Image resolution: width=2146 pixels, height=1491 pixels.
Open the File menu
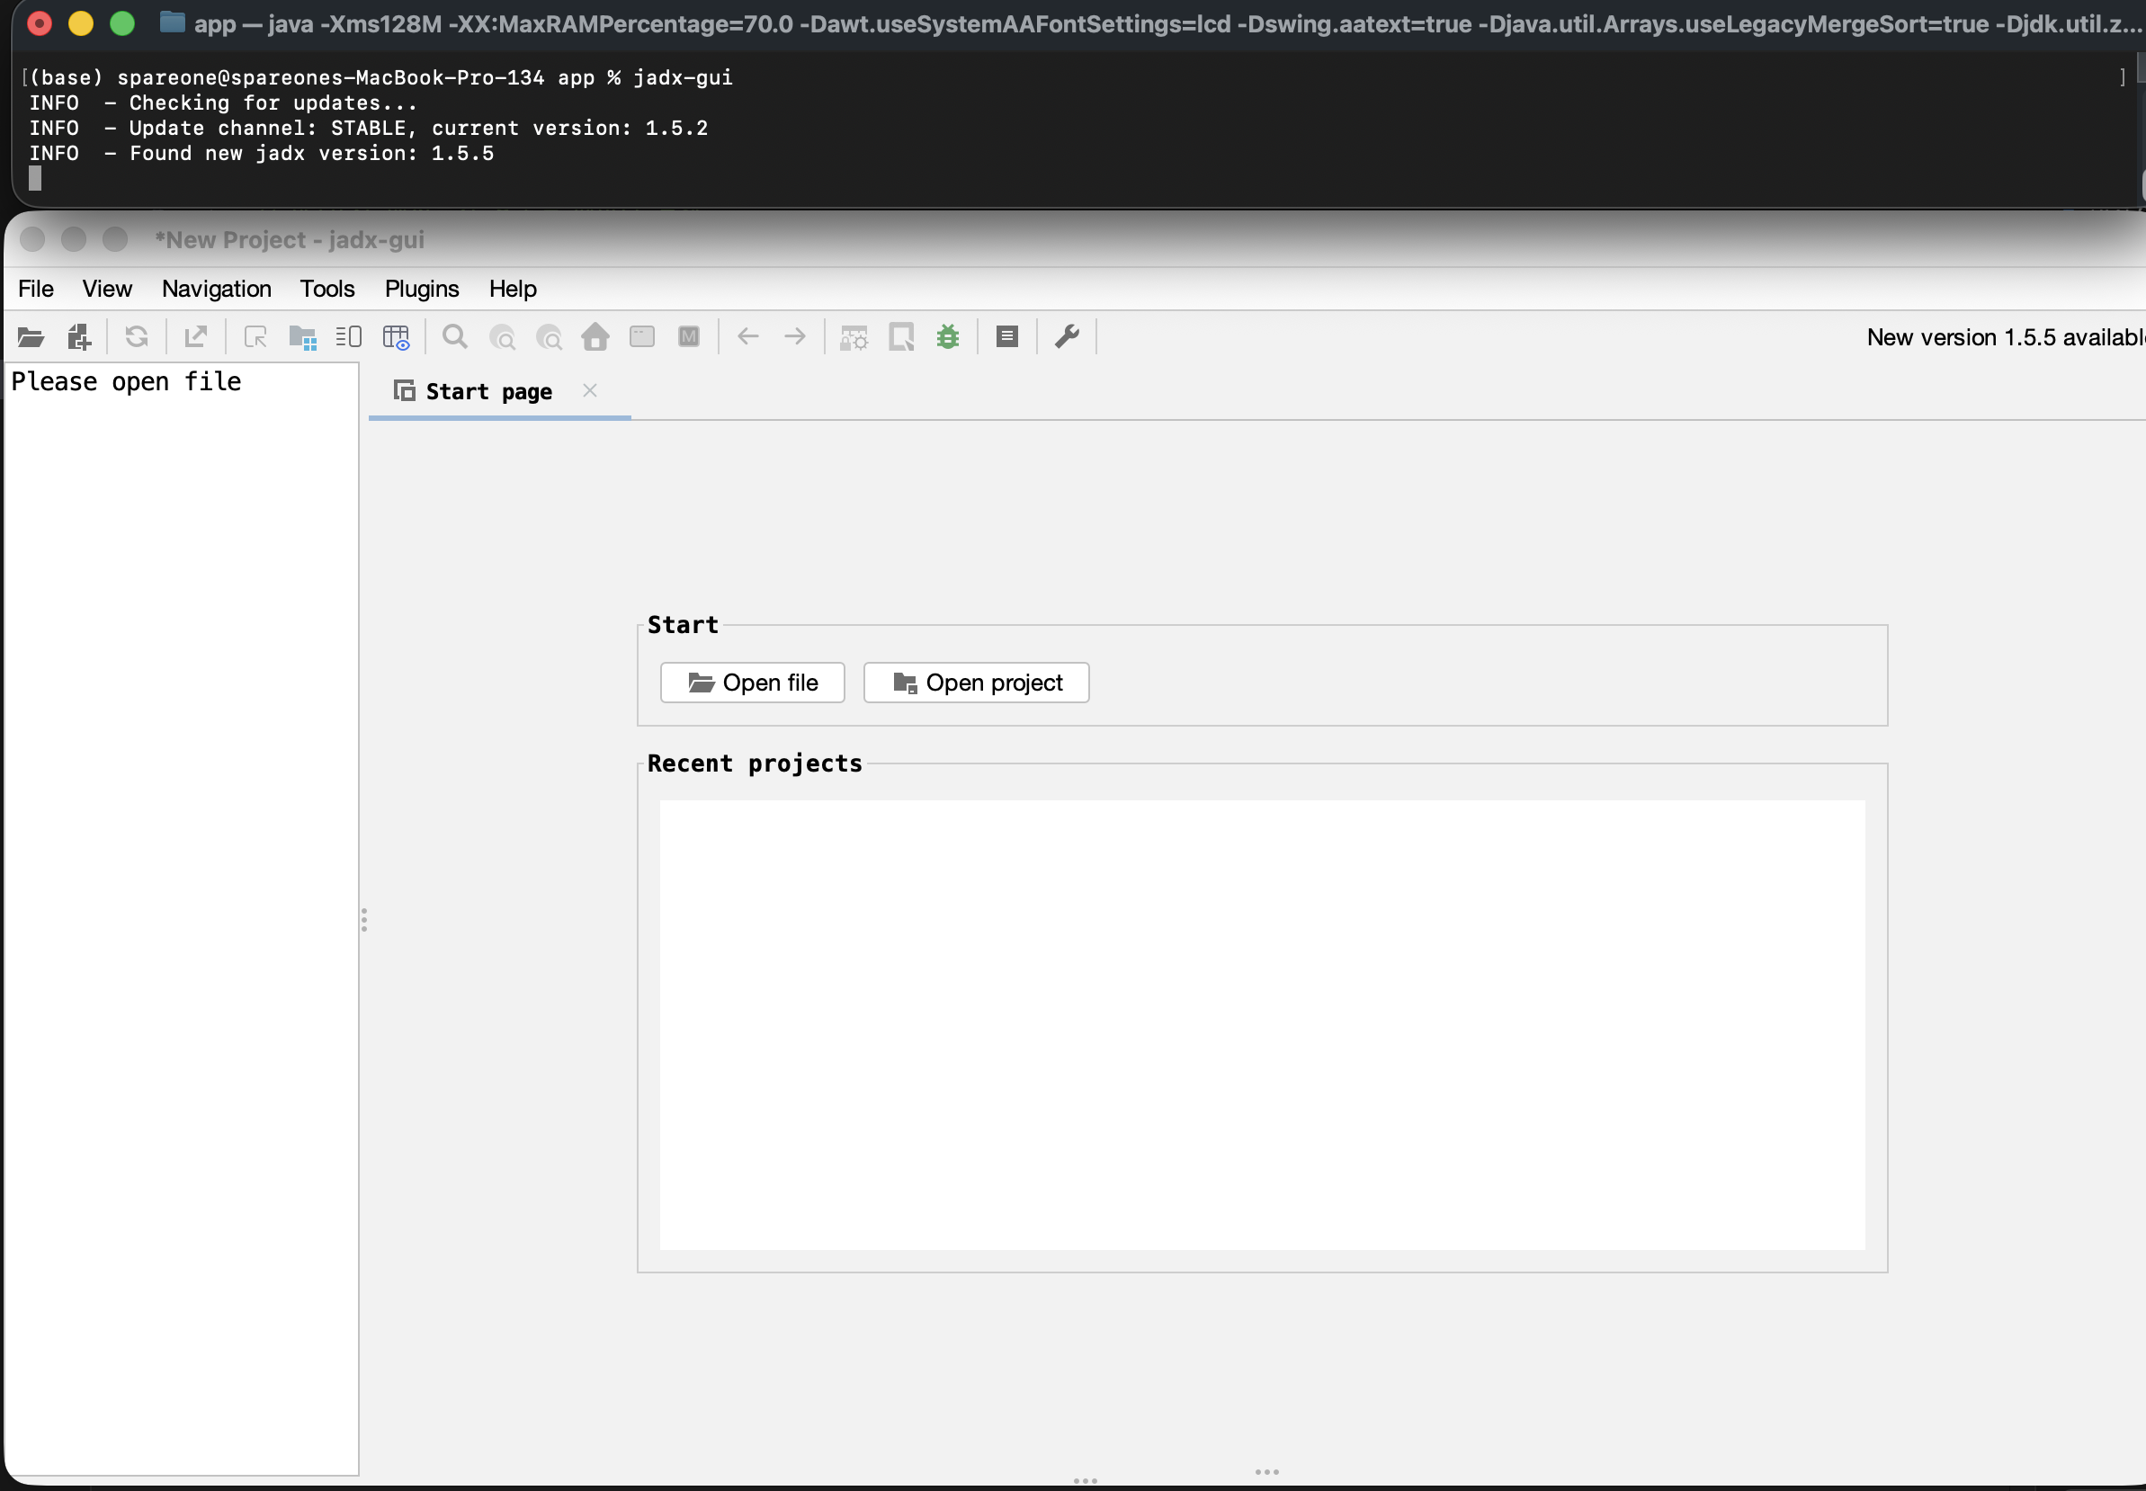(x=35, y=289)
